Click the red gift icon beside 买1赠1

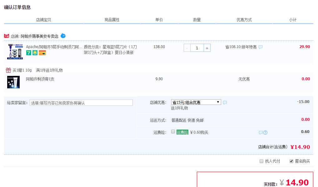pos(8,70)
